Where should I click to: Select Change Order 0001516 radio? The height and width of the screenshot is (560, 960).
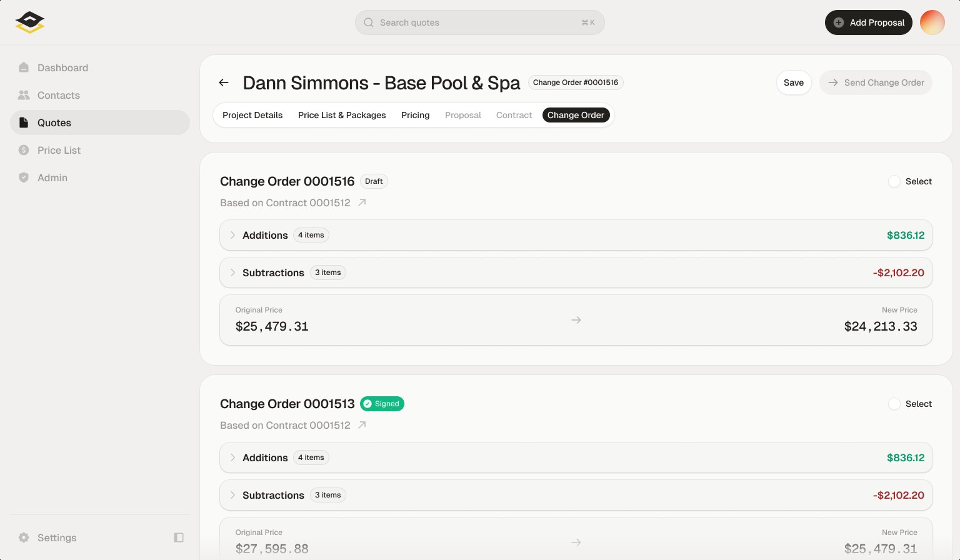(x=894, y=181)
